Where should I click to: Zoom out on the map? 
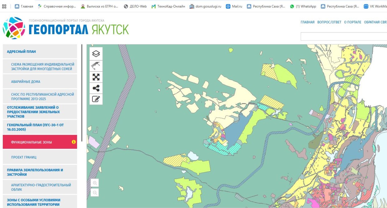[95, 193]
